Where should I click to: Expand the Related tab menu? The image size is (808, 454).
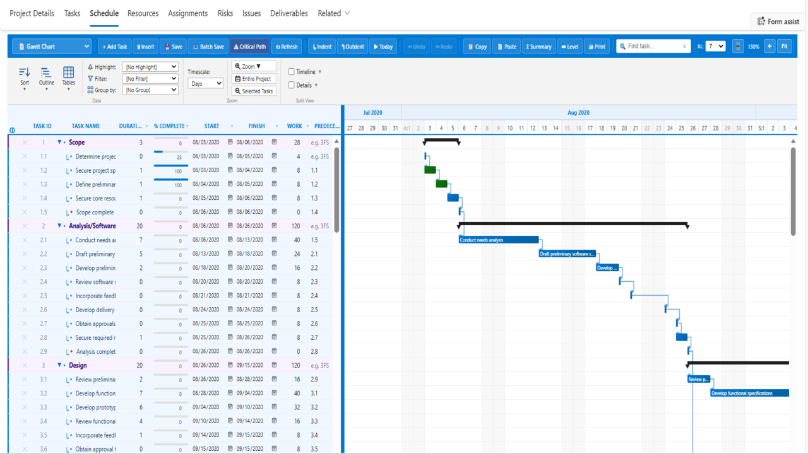[x=334, y=13]
